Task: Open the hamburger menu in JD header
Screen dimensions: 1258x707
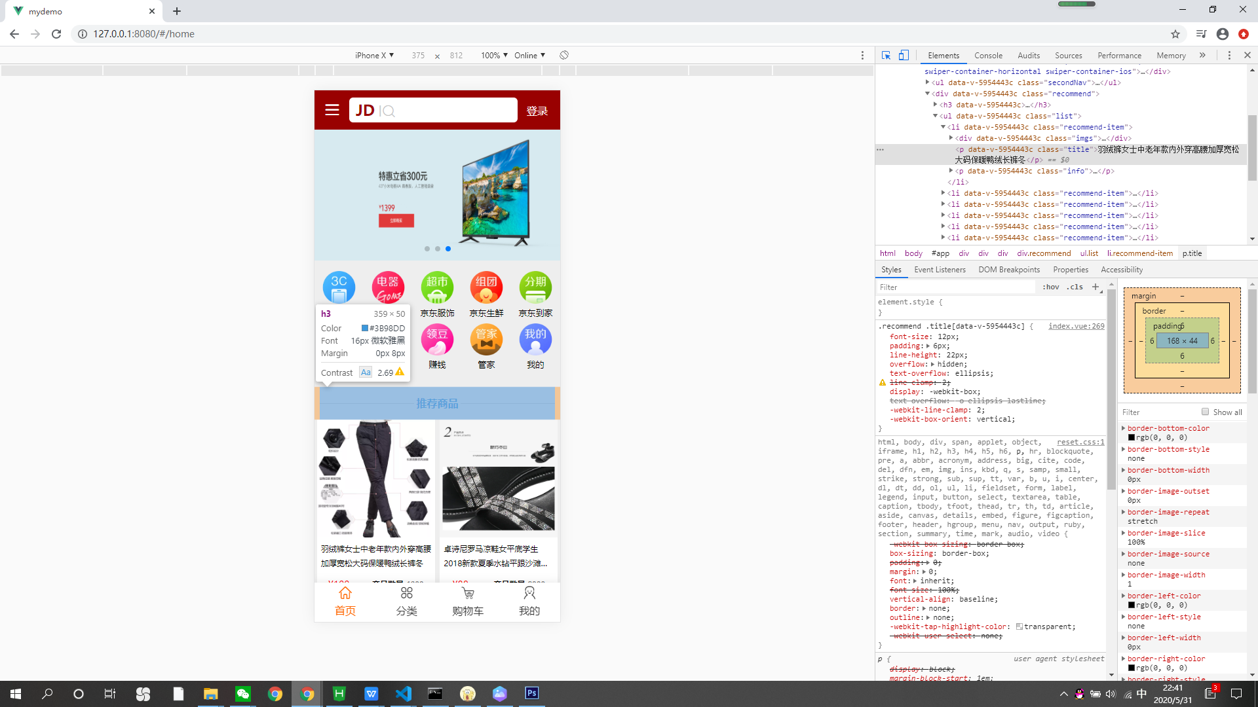Action: click(332, 110)
